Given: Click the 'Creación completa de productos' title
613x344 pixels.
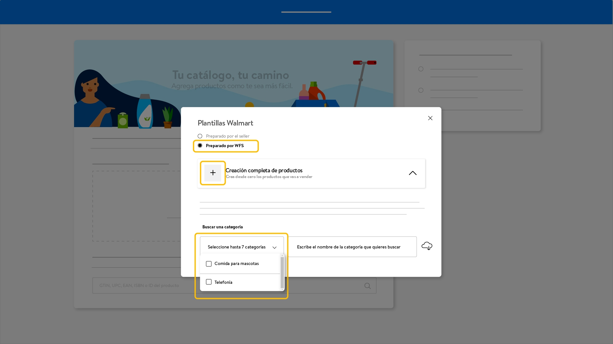Looking at the screenshot, I should pyautogui.click(x=264, y=170).
